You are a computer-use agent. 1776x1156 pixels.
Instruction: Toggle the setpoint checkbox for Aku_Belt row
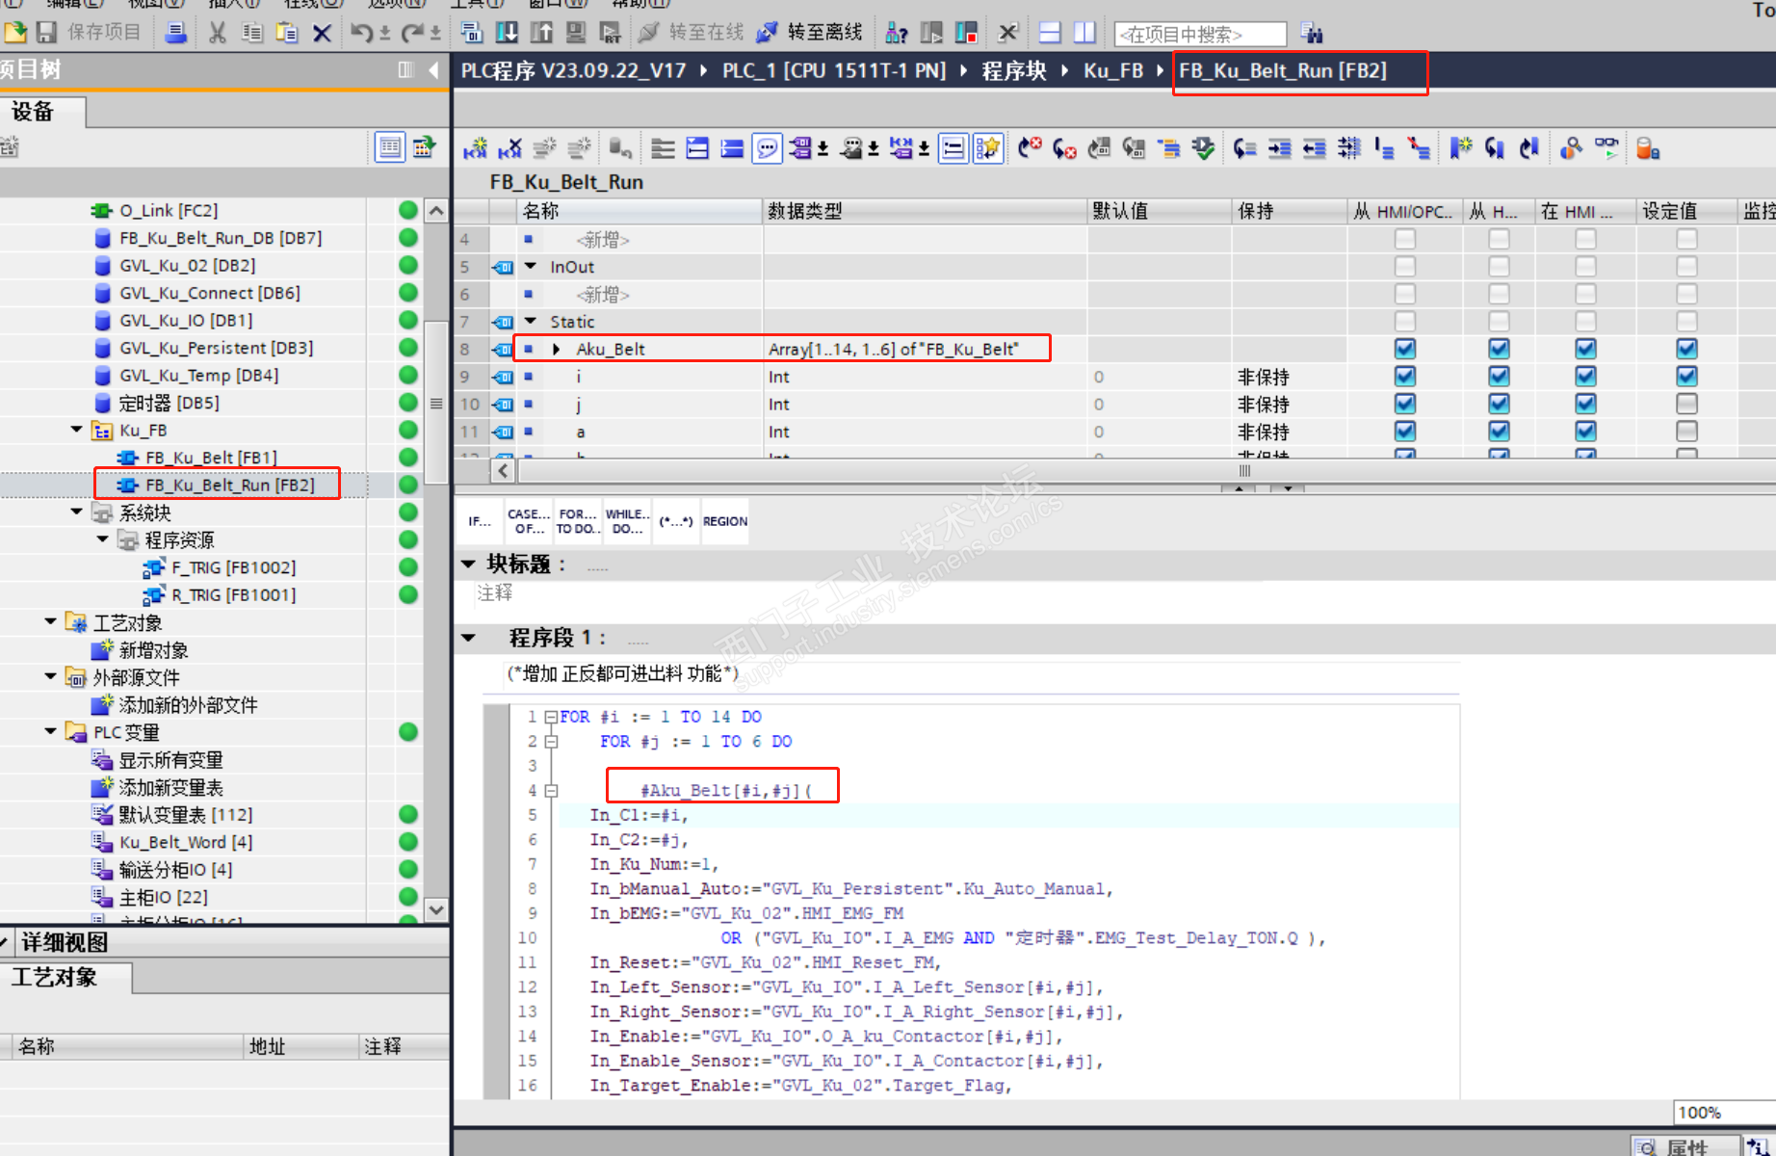[1686, 349]
